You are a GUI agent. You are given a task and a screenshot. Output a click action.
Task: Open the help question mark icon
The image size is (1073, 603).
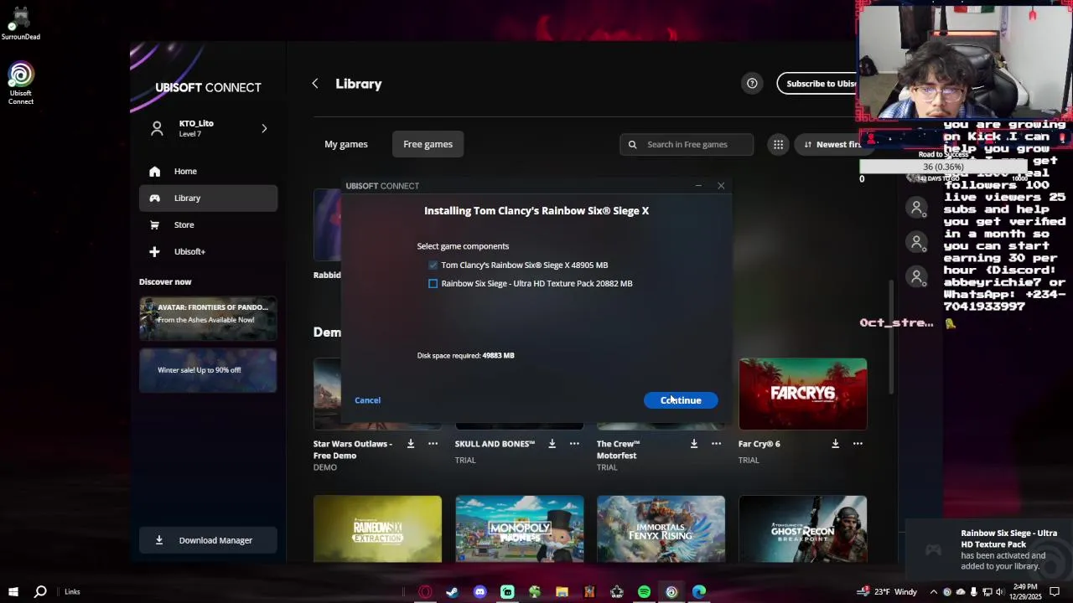(752, 83)
